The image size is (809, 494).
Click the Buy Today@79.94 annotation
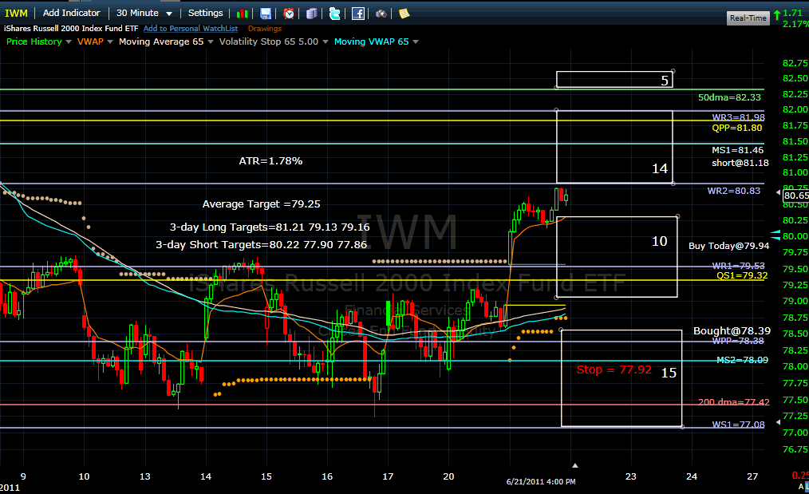[729, 246]
